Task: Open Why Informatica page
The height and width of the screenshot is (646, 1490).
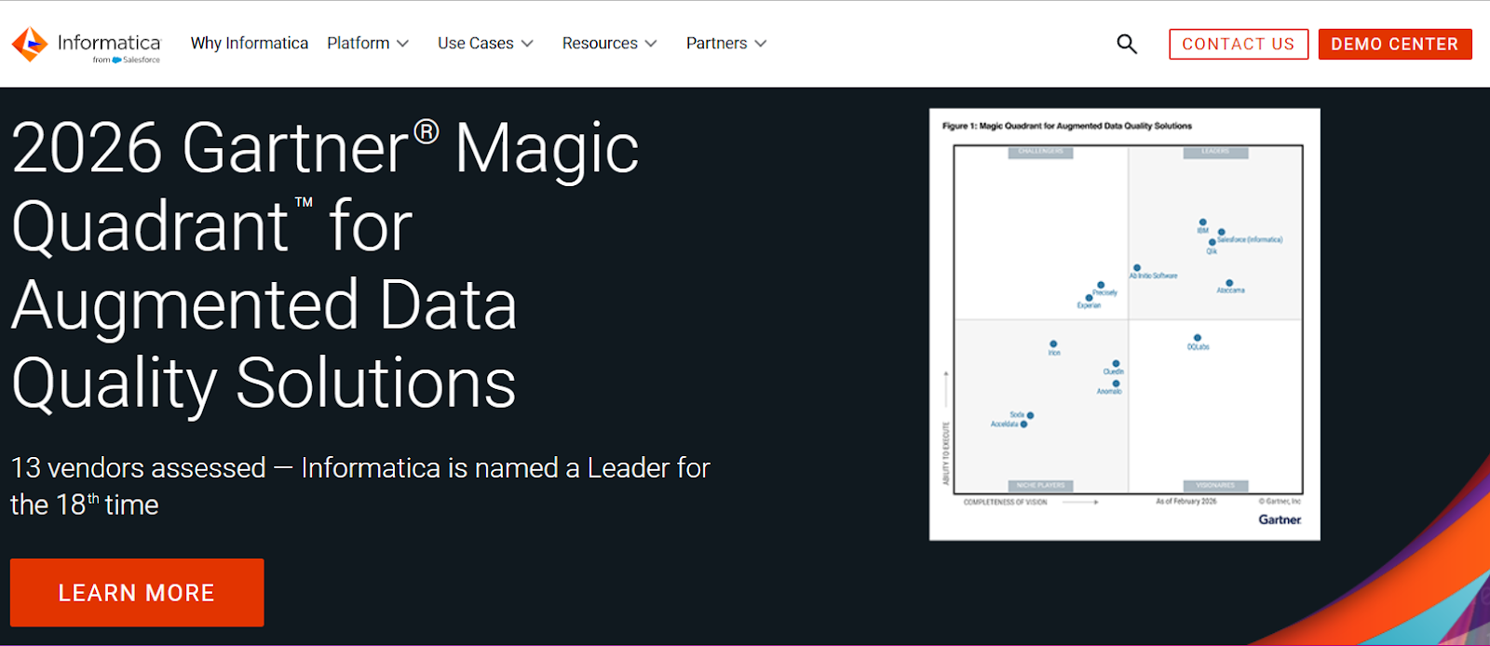Action: pos(250,44)
